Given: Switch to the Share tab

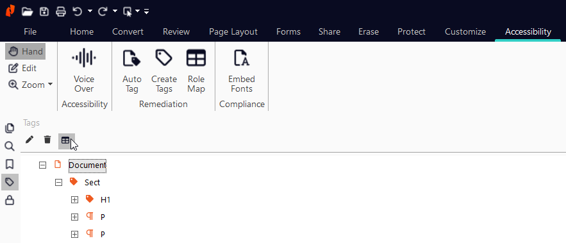Looking at the screenshot, I should (x=329, y=32).
